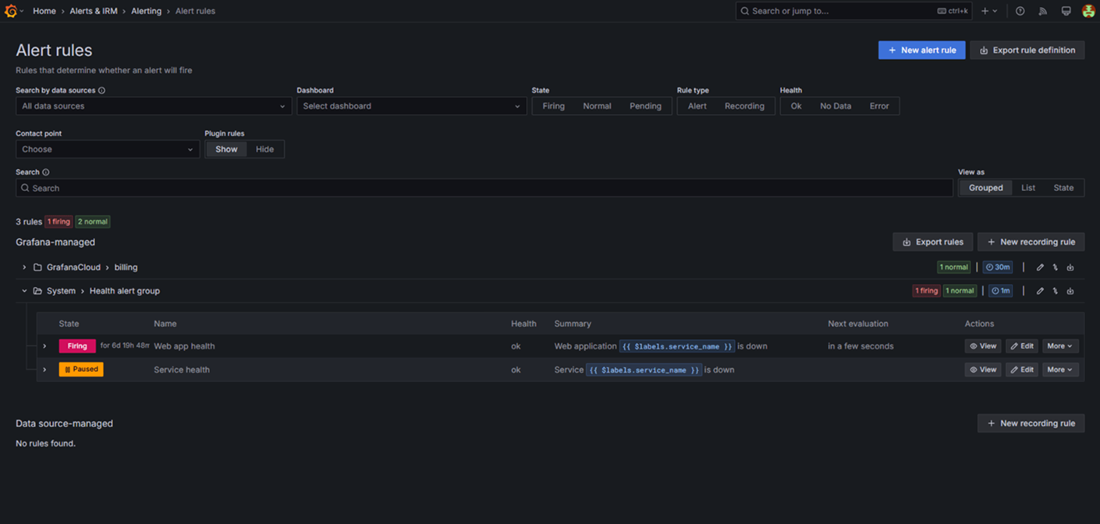The width and height of the screenshot is (1100, 524).
Task: Click 'Export rule definition' button
Action: tap(1027, 50)
